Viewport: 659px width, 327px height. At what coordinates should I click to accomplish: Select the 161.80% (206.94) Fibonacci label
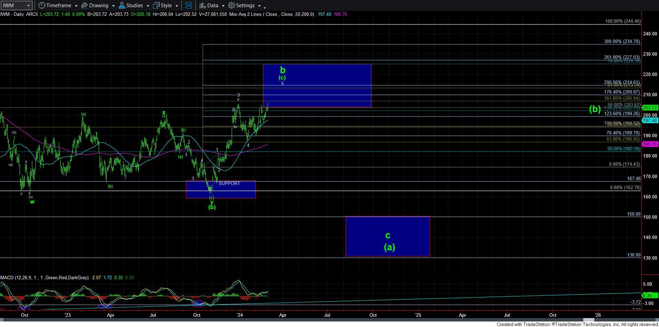(x=622, y=98)
